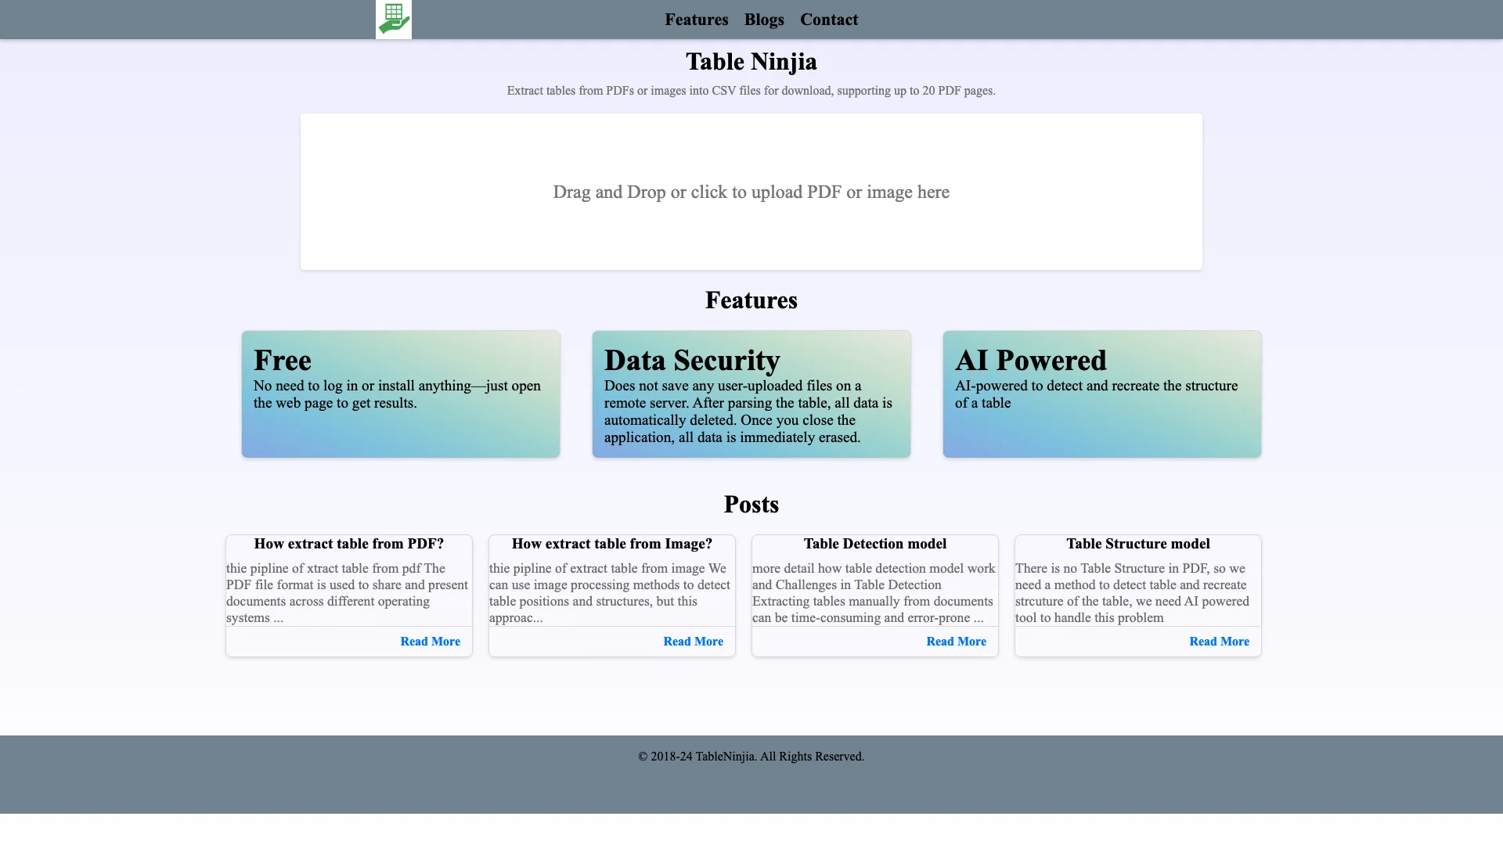The image size is (1503, 845).
Task: Click the 'How extract table from PDF?' title
Action: (349, 544)
